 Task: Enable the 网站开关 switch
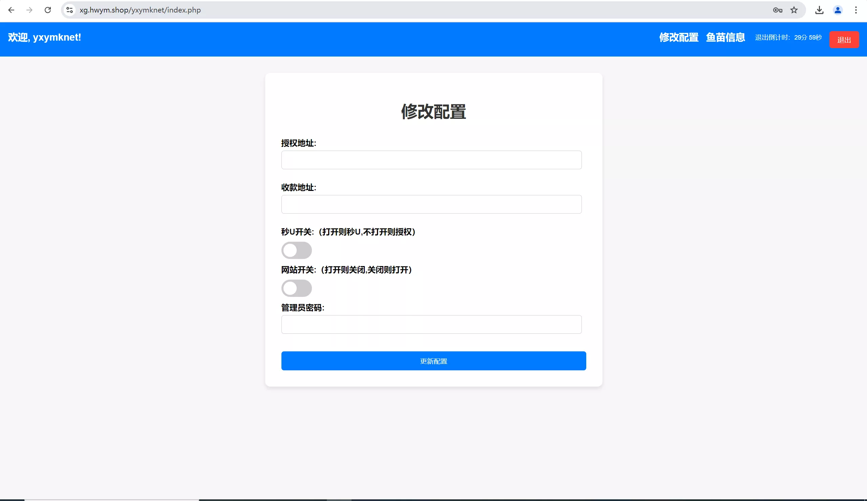[x=297, y=288]
